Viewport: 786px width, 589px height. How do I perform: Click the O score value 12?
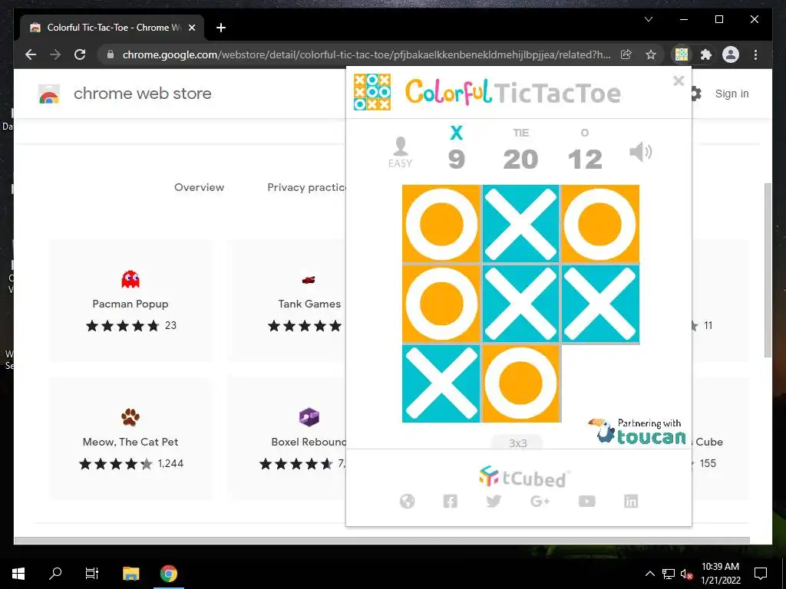click(584, 160)
